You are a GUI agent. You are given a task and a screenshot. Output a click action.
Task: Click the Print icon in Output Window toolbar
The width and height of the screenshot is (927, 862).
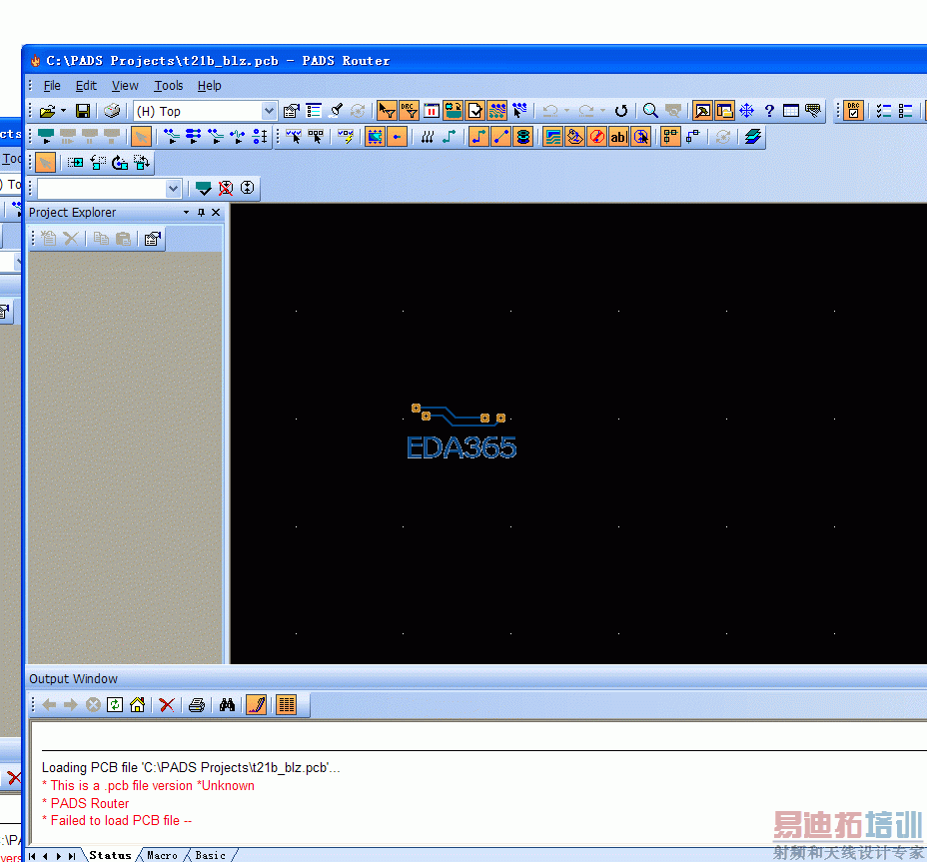(x=197, y=705)
